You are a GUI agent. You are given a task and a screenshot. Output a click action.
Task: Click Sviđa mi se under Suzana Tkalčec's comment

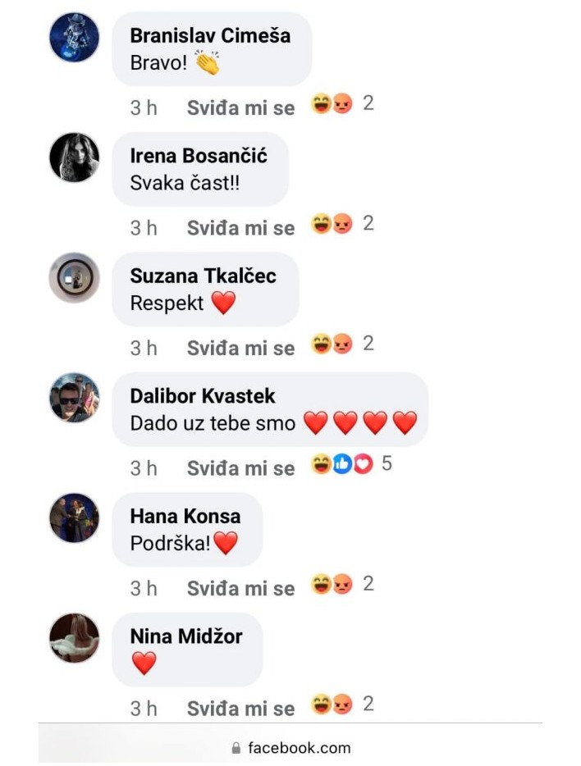[241, 349]
